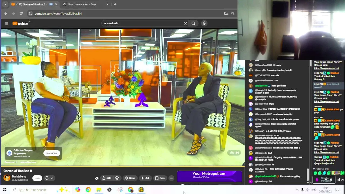
Task: Click the @ElijahMoszarosi chat avatar
Action: coord(251,148)
